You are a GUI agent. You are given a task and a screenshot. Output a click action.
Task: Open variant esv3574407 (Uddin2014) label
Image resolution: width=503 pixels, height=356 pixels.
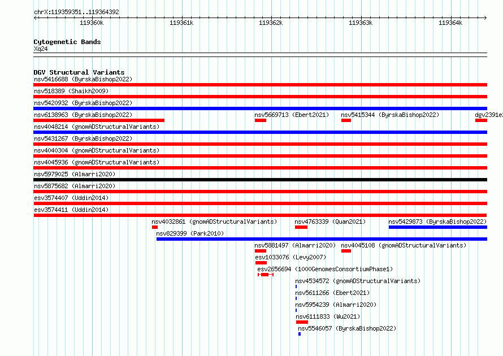click(x=71, y=198)
